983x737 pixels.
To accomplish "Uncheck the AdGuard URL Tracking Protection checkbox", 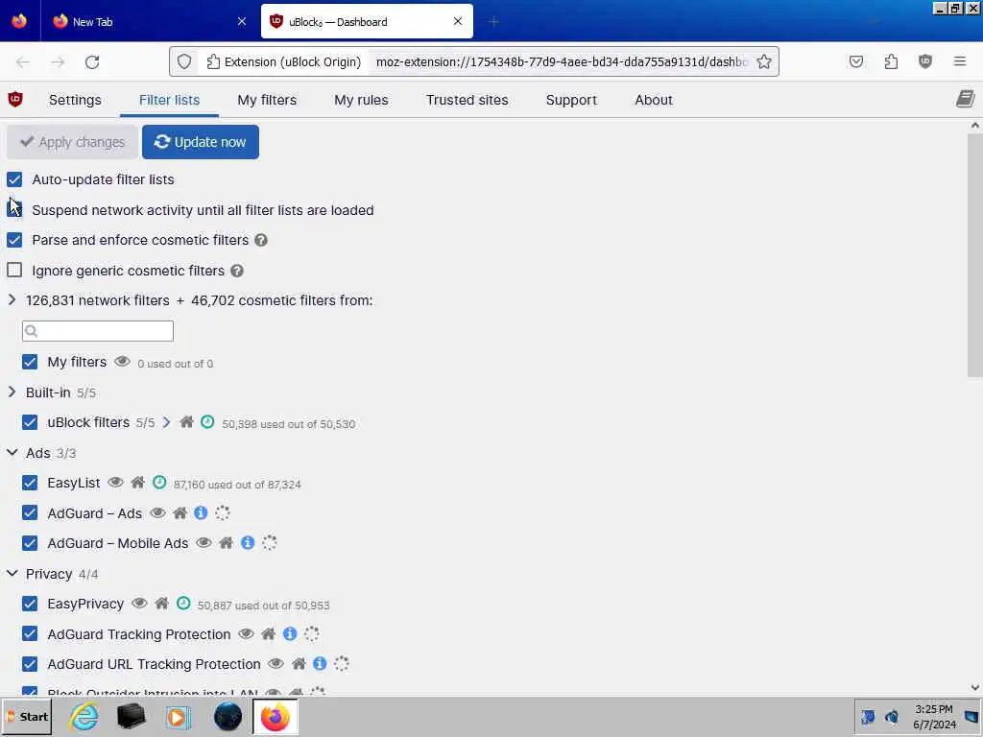I will coord(30,664).
